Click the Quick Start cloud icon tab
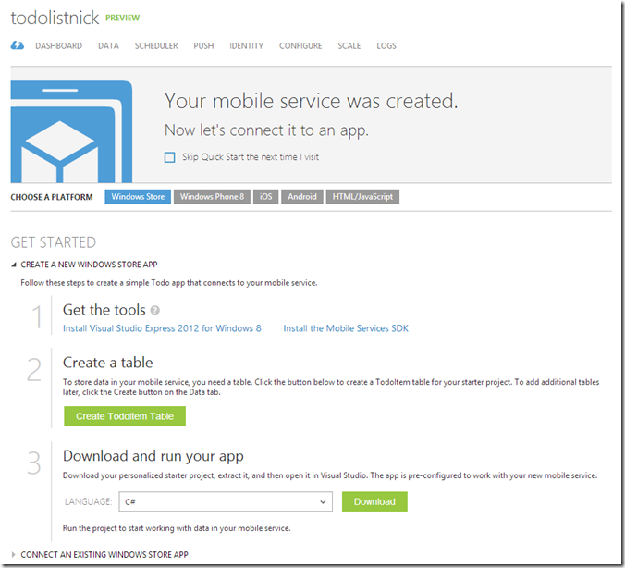The image size is (625, 568). pos(18,45)
